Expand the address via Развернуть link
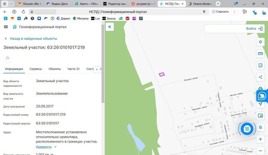This screenshot has height=155, width=268. 44,147
